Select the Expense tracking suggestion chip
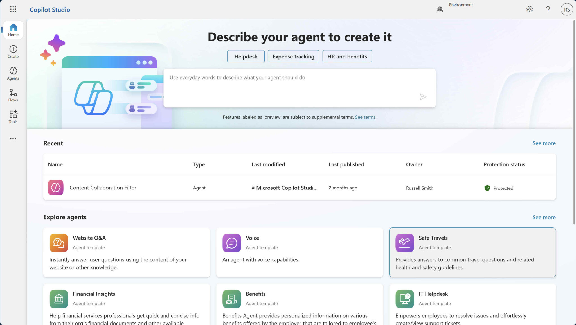The image size is (576, 325). click(x=293, y=57)
